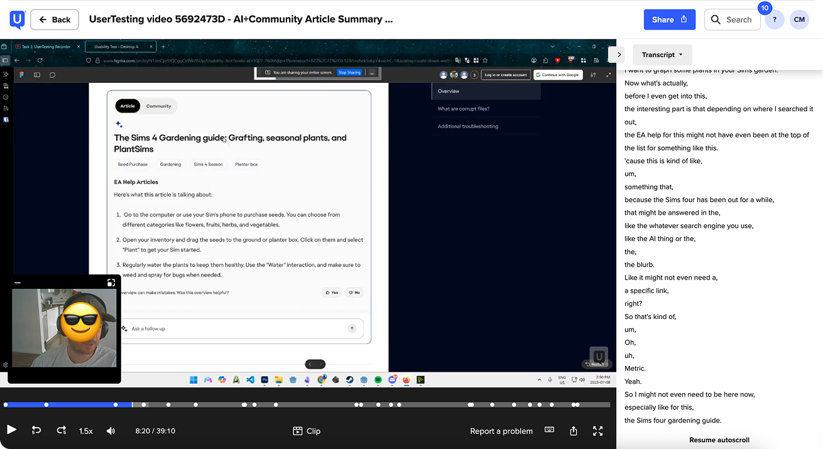Select Overview in the side navigation

pos(486,91)
